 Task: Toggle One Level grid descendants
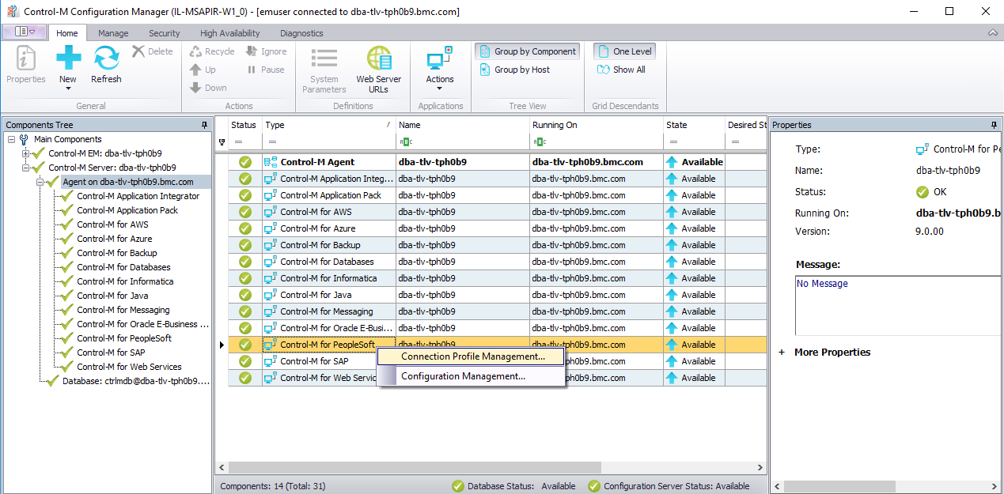pyautogui.click(x=624, y=51)
